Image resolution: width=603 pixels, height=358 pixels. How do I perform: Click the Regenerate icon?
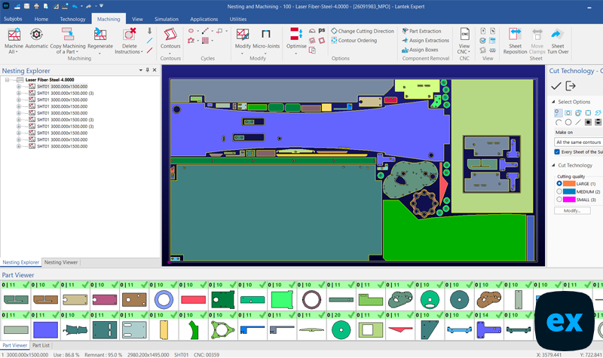click(x=100, y=35)
